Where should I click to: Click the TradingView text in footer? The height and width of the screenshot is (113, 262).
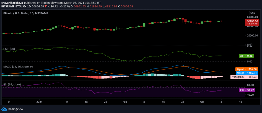(x=15, y=109)
